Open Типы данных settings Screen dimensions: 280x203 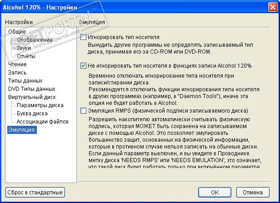coord(25,81)
